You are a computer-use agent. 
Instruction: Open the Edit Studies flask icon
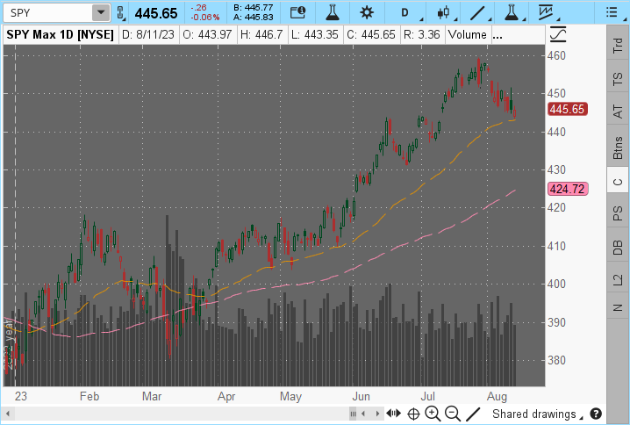(333, 13)
